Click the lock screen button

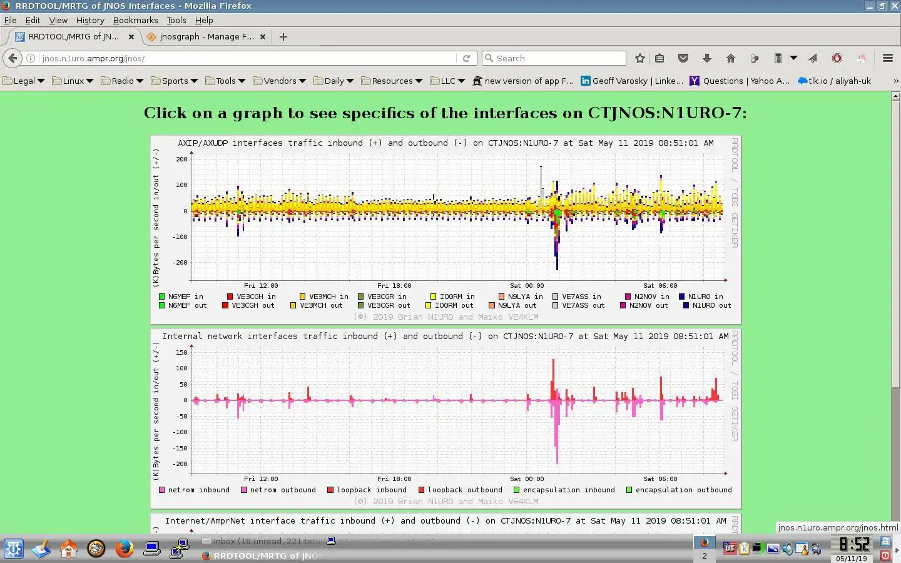click(885, 542)
